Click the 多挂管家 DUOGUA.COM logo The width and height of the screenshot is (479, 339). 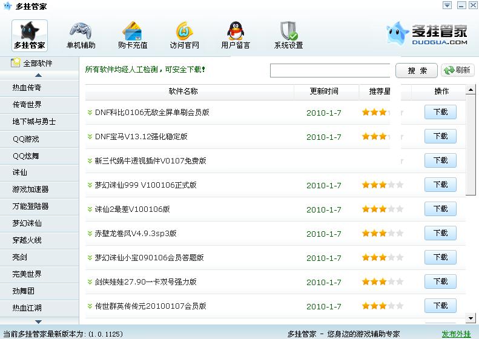(x=427, y=33)
